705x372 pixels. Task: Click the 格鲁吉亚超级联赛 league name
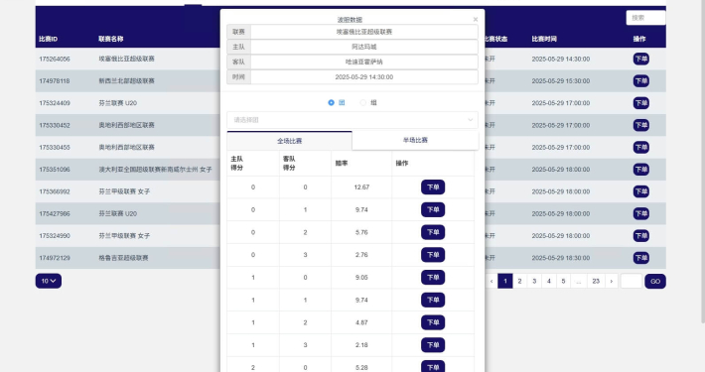(x=124, y=258)
